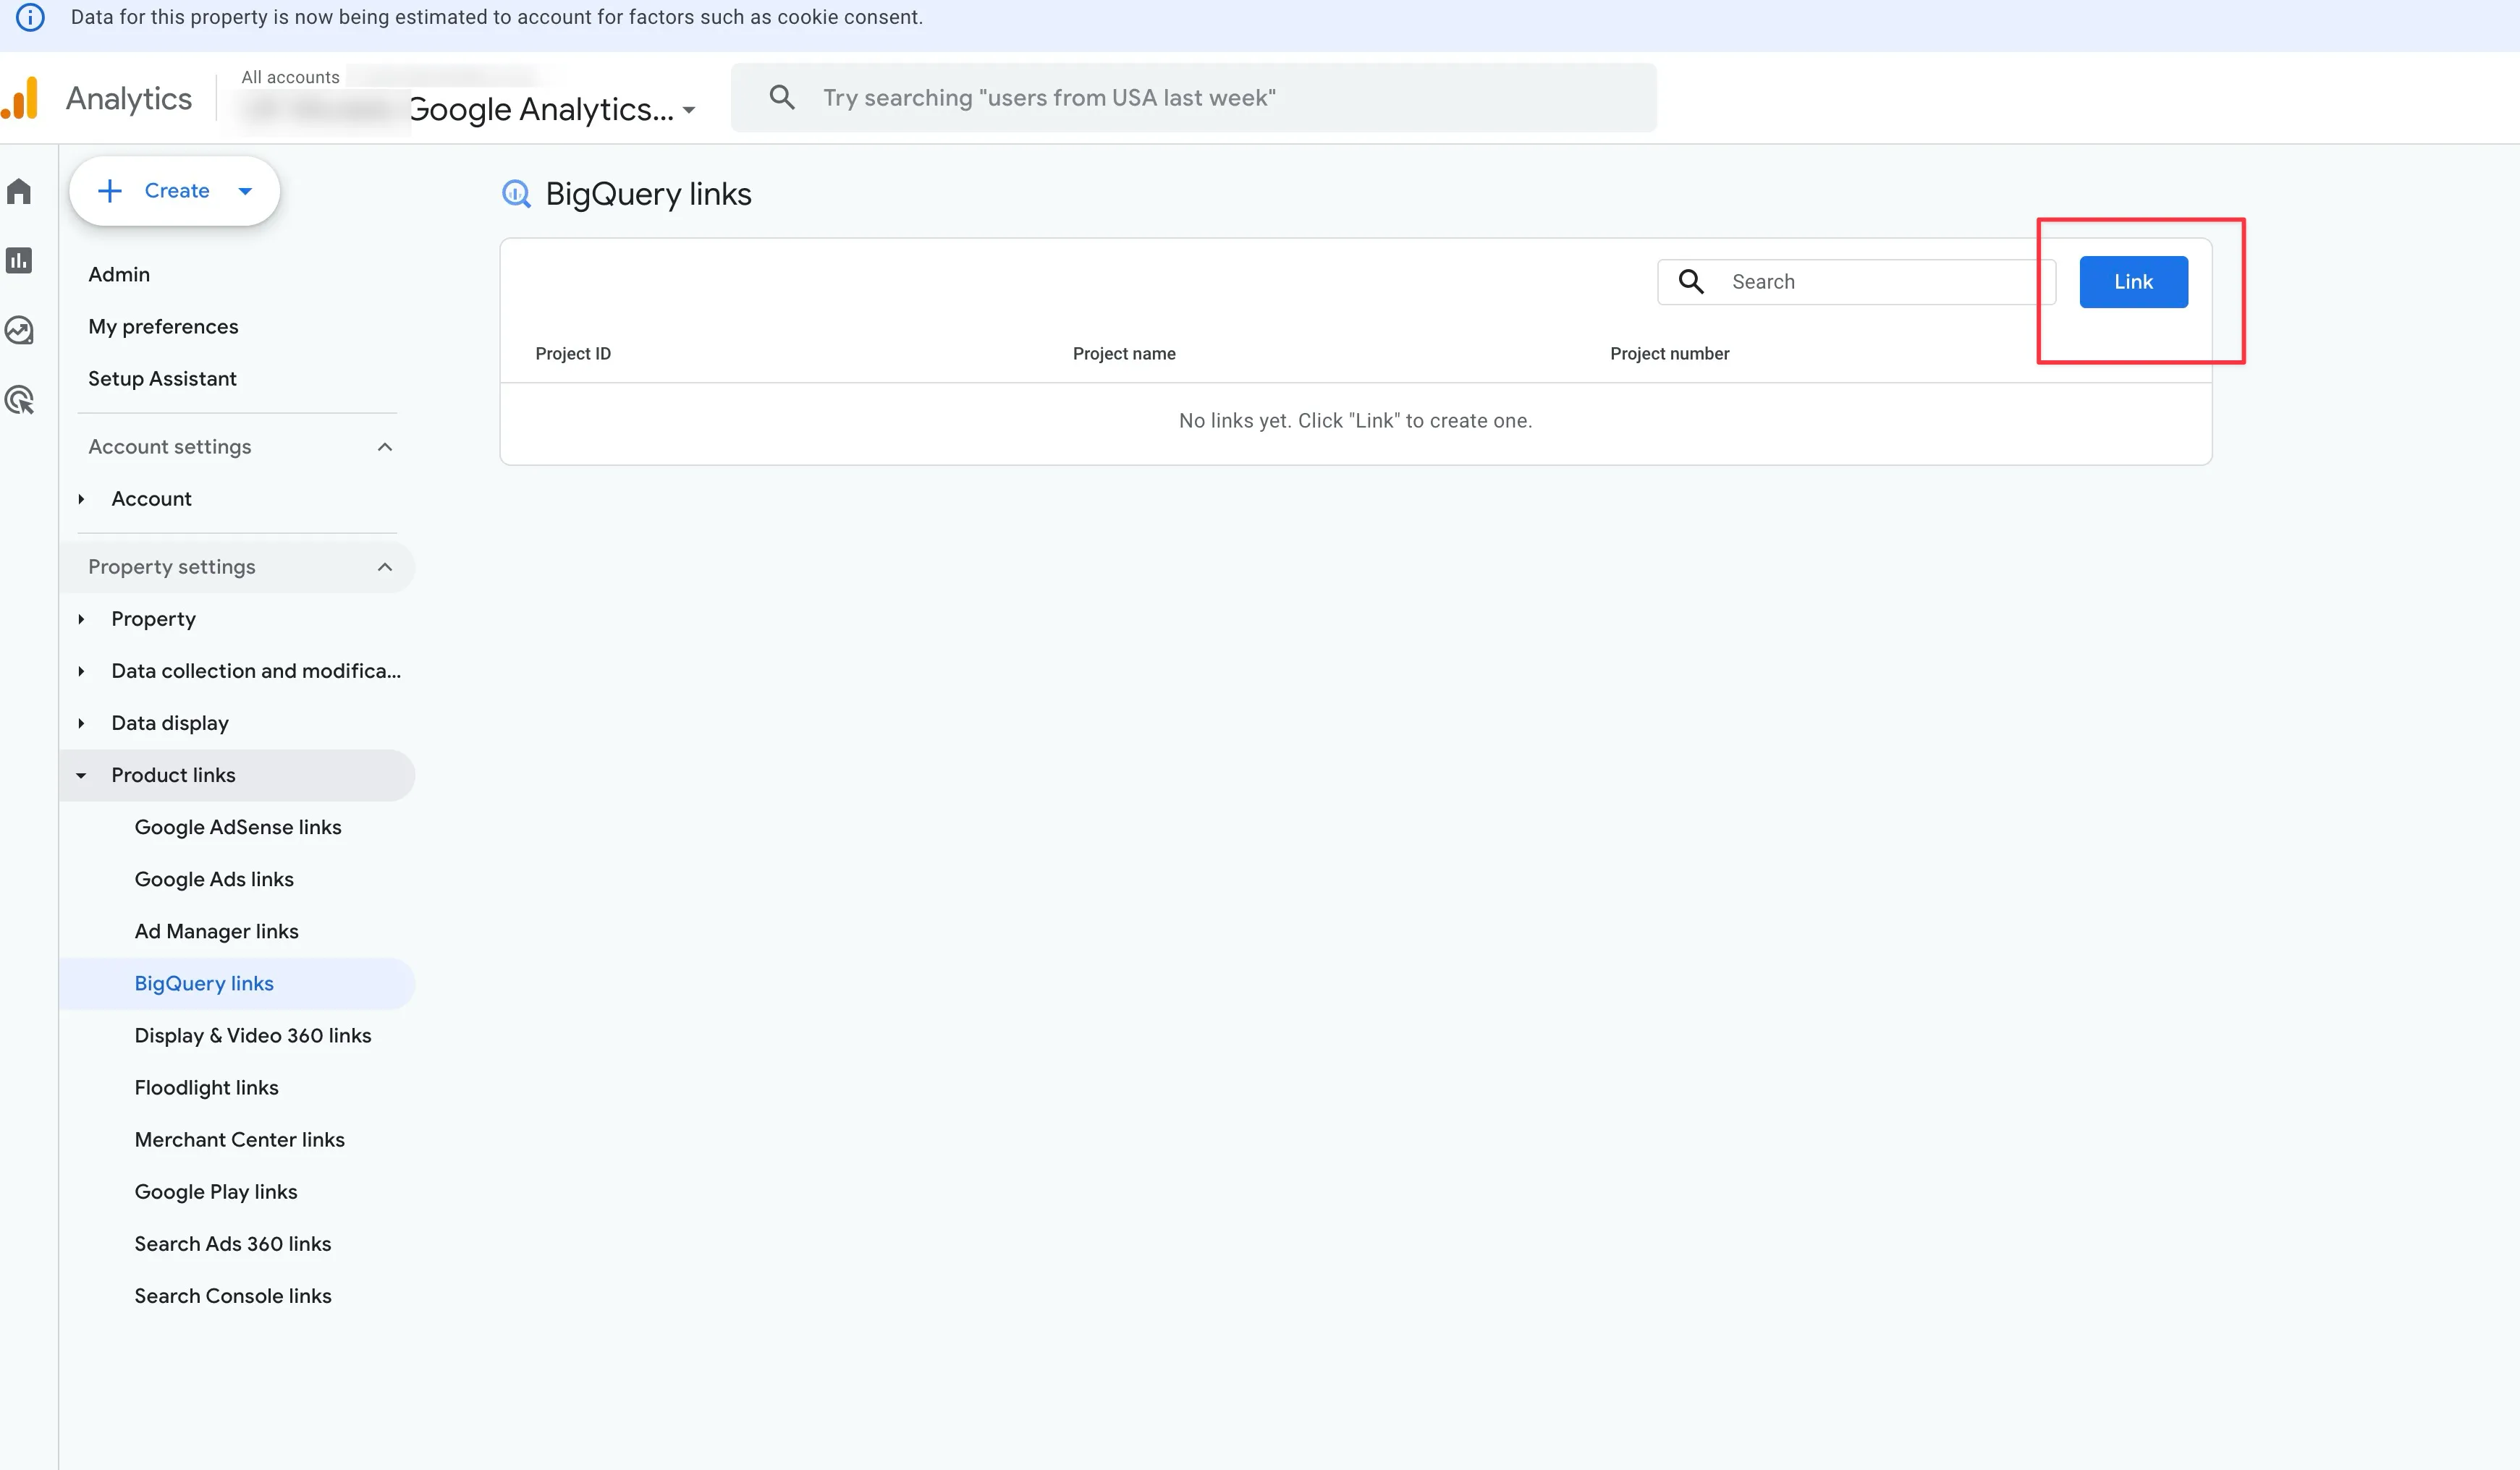
Task: Open the property selector dropdown
Action: tap(689, 110)
